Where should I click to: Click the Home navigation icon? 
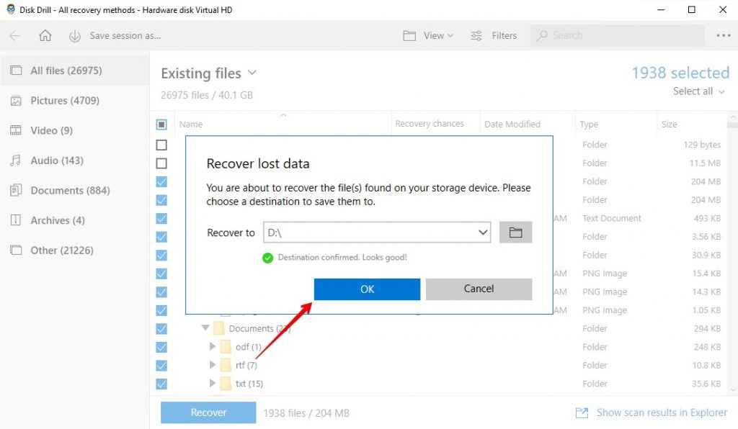(x=47, y=35)
